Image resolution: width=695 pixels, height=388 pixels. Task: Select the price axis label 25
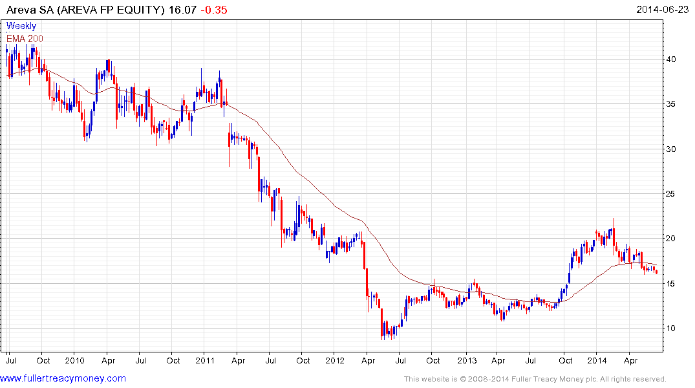671,194
